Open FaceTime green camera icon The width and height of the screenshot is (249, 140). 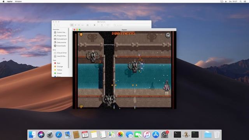click(138, 135)
